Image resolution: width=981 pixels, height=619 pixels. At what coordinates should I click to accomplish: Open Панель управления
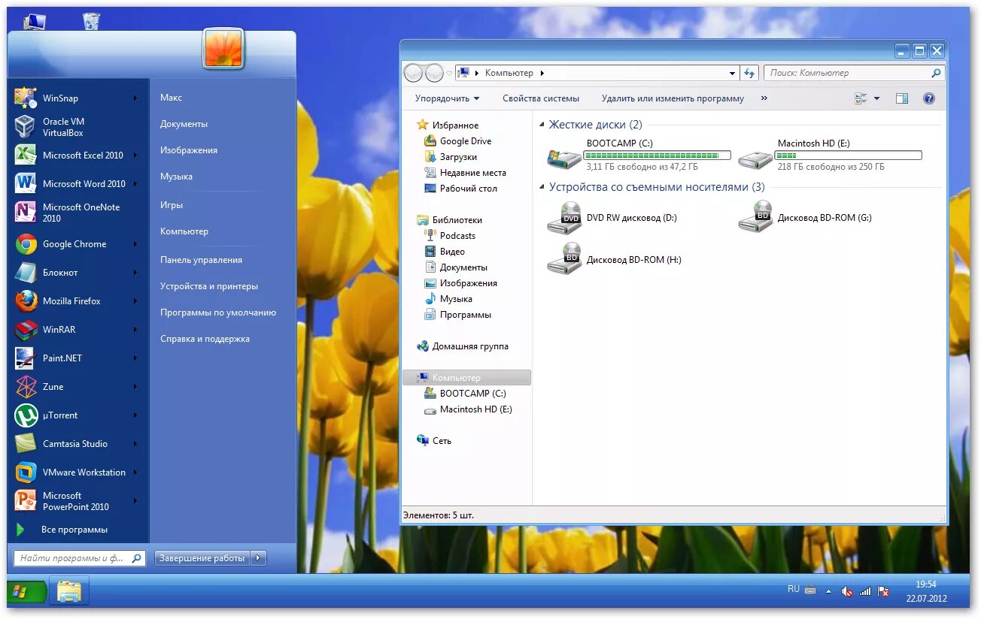pos(201,260)
